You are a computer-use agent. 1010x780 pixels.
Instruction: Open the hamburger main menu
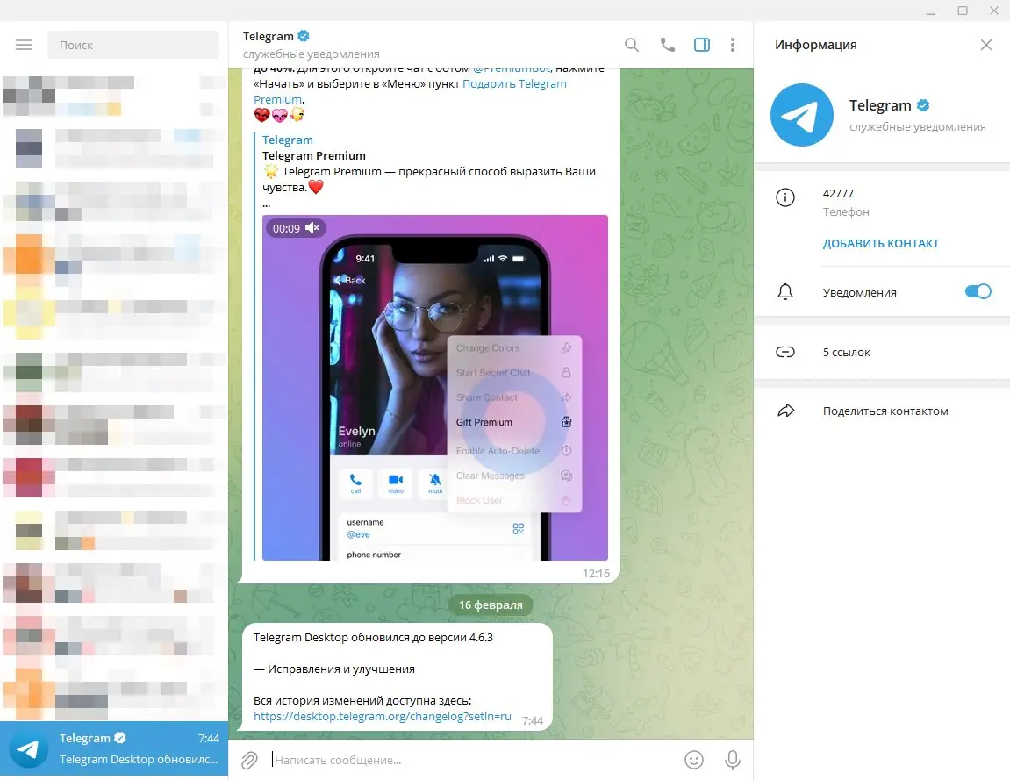(24, 45)
